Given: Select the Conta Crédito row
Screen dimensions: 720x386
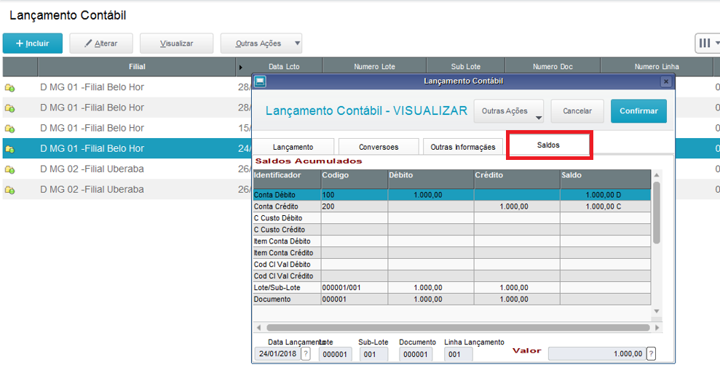Looking at the screenshot, I should pyautogui.click(x=452, y=206).
